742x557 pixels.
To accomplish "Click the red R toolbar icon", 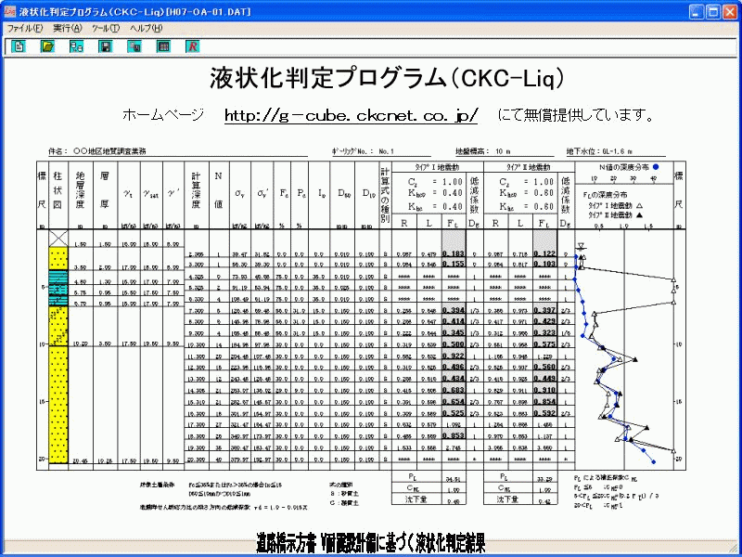I will tap(192, 46).
